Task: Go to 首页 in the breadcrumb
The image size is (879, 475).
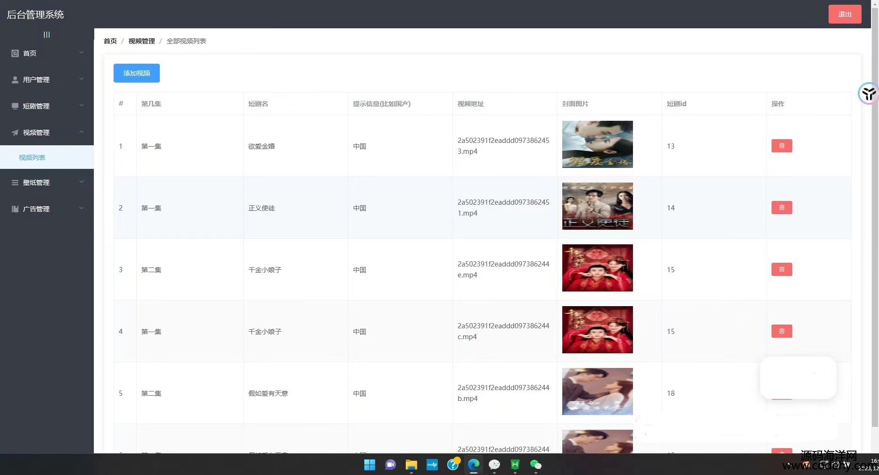Action: pyautogui.click(x=110, y=41)
